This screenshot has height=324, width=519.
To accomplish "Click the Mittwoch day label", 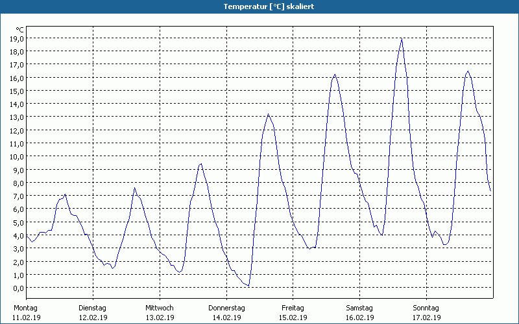I will click(159, 308).
